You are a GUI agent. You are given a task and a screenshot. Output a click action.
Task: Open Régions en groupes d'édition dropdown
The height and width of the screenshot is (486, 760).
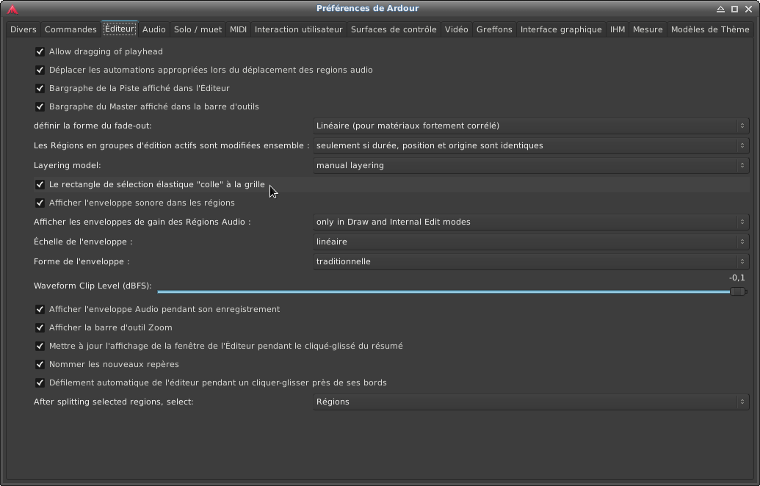(x=531, y=146)
